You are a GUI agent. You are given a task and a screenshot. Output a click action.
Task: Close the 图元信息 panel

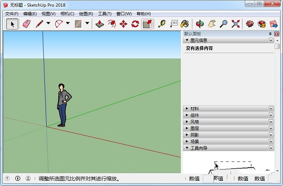(x=271, y=40)
